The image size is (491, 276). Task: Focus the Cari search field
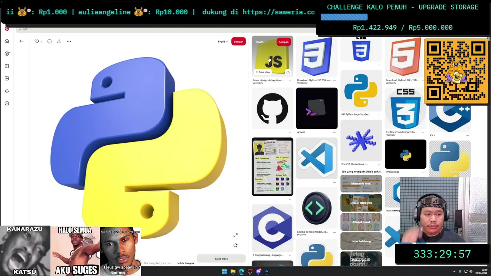pyautogui.click(x=165, y=29)
